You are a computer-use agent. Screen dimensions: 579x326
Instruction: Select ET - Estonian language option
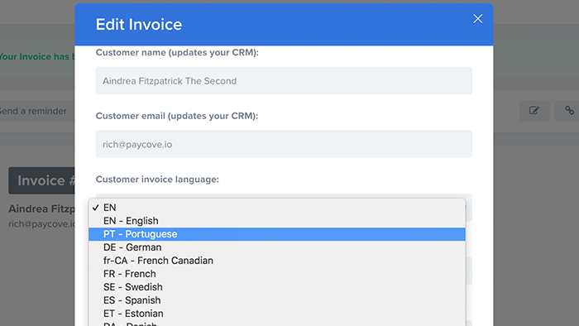click(x=277, y=314)
